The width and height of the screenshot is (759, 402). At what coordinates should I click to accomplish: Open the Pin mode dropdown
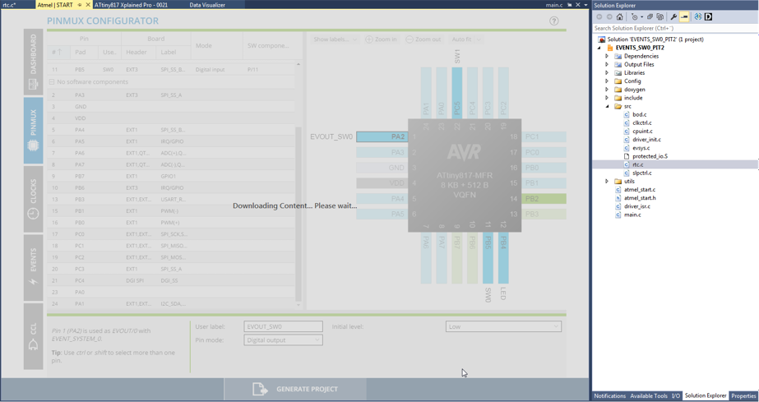(x=283, y=340)
